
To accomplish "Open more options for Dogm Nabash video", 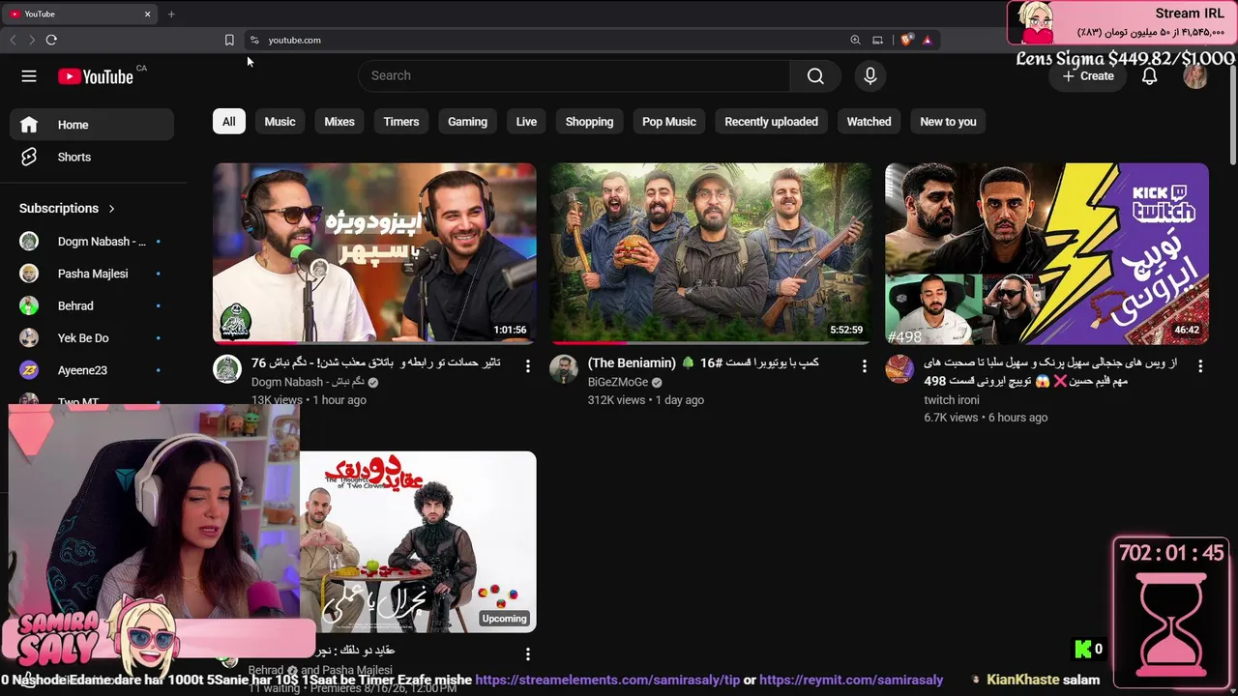I will coord(528,365).
